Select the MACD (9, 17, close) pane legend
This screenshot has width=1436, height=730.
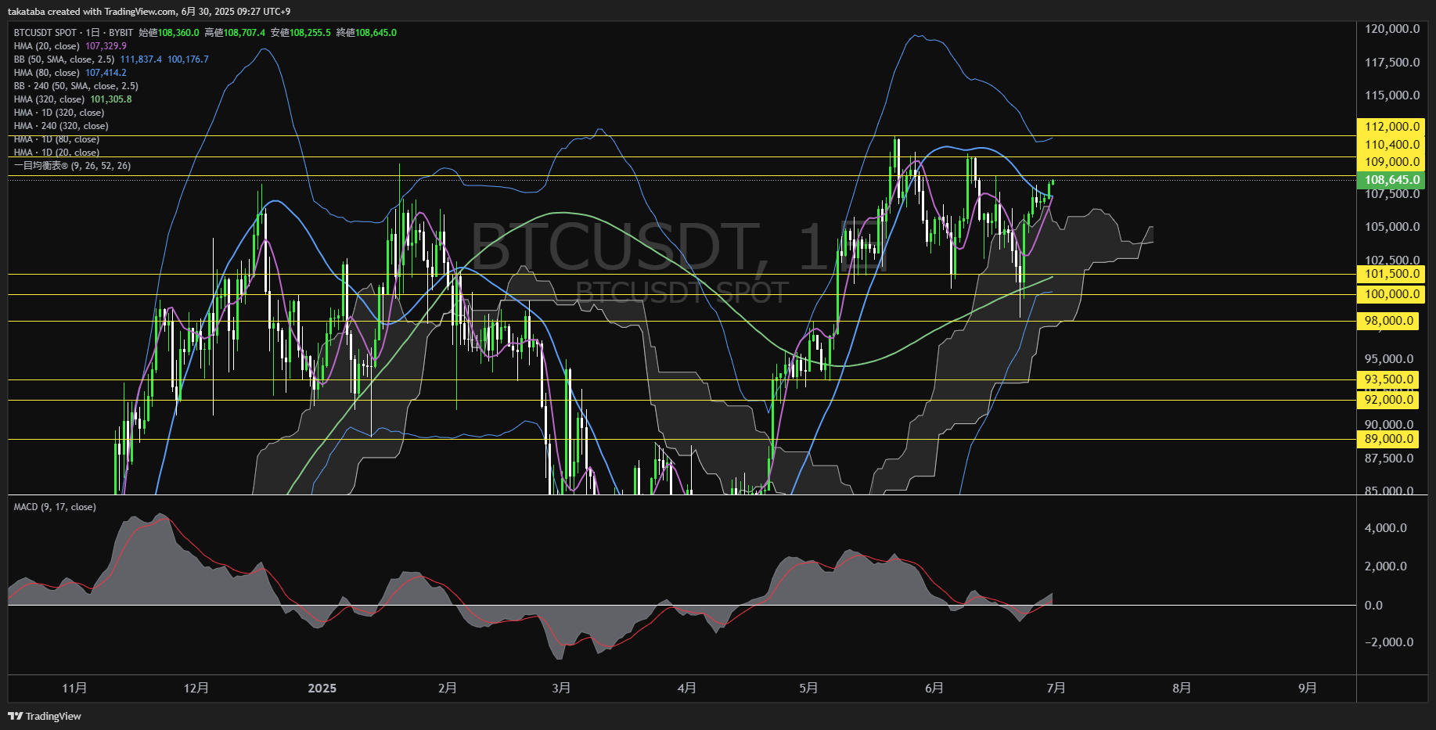tap(55, 507)
